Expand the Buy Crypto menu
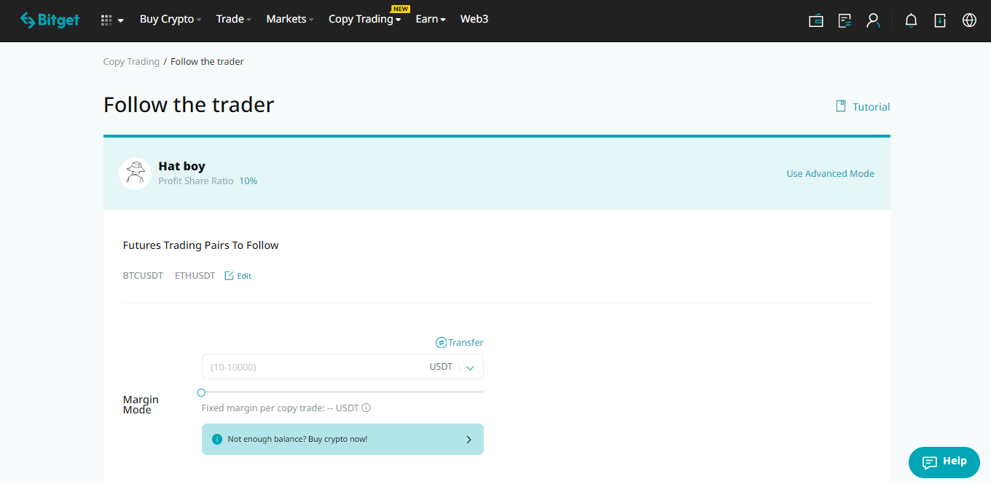 (171, 20)
